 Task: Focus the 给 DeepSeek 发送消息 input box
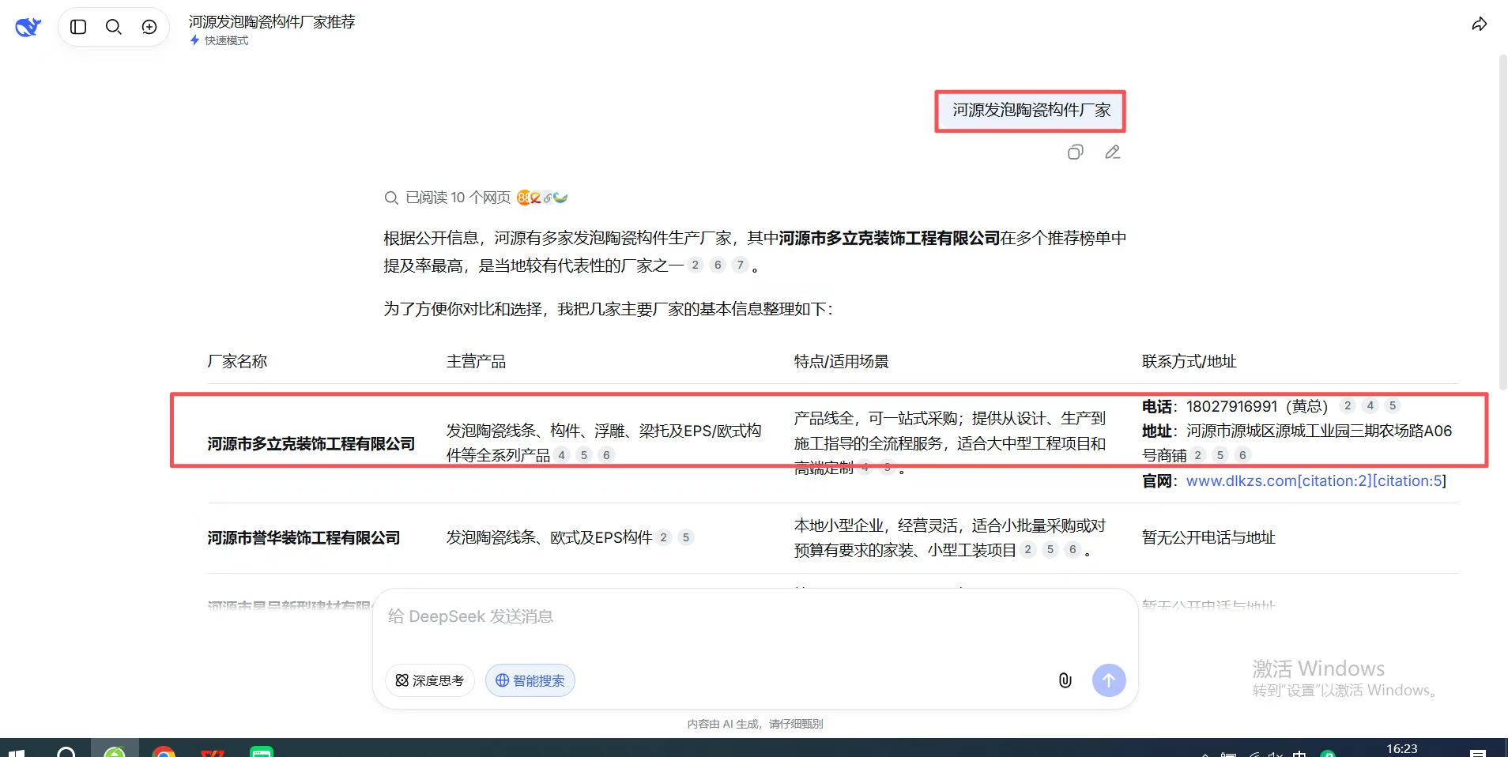755,616
